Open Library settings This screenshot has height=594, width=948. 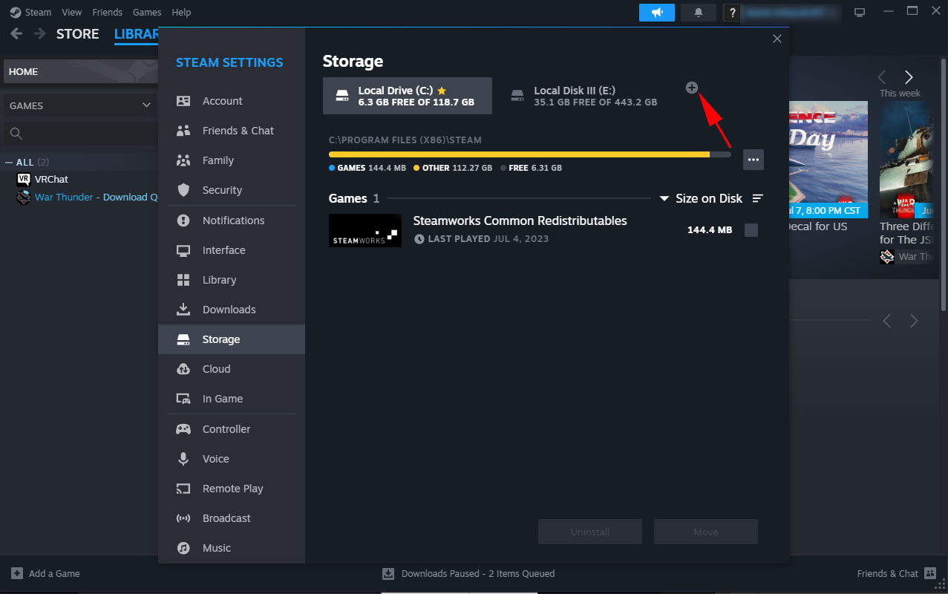coord(232,280)
